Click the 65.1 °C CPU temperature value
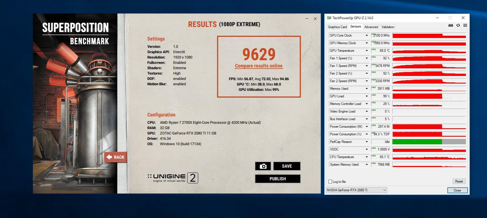The image size is (487, 218). [x=381, y=157]
